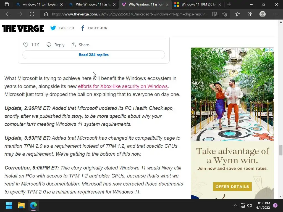Click Microsoft Edge taskbar icon
The height and width of the screenshot is (212, 283).
33,205
